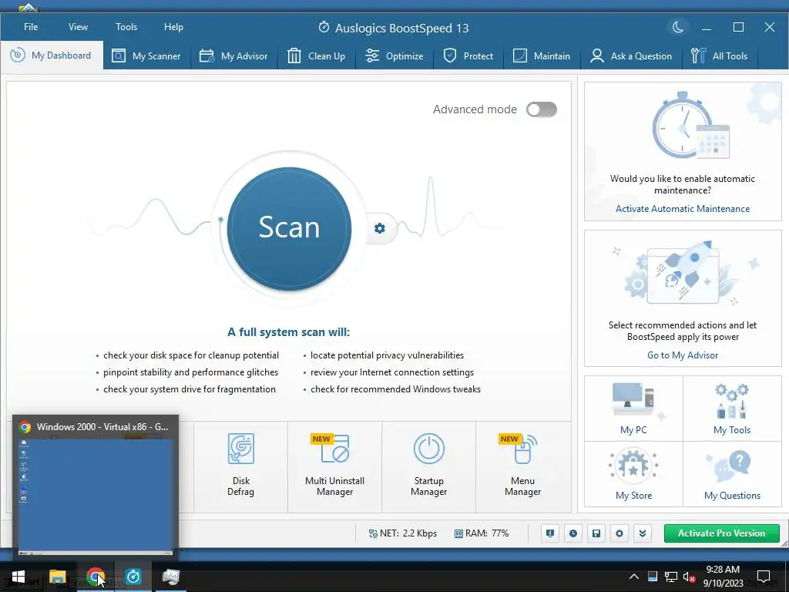Start the full system Scan
789x592 pixels.
(290, 228)
